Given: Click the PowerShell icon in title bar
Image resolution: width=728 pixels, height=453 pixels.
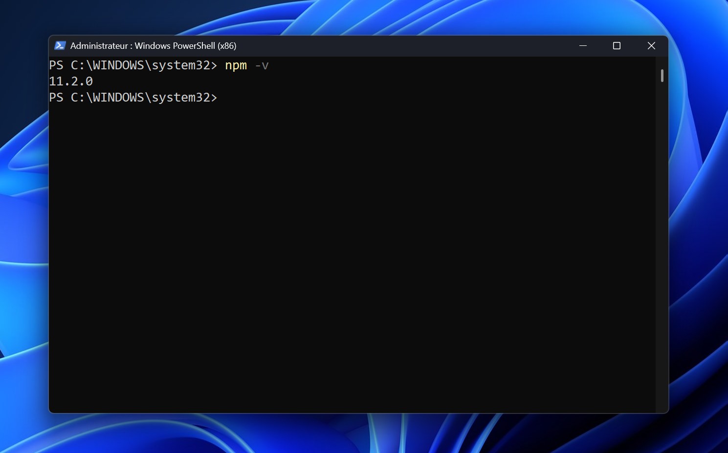Looking at the screenshot, I should pyautogui.click(x=60, y=45).
